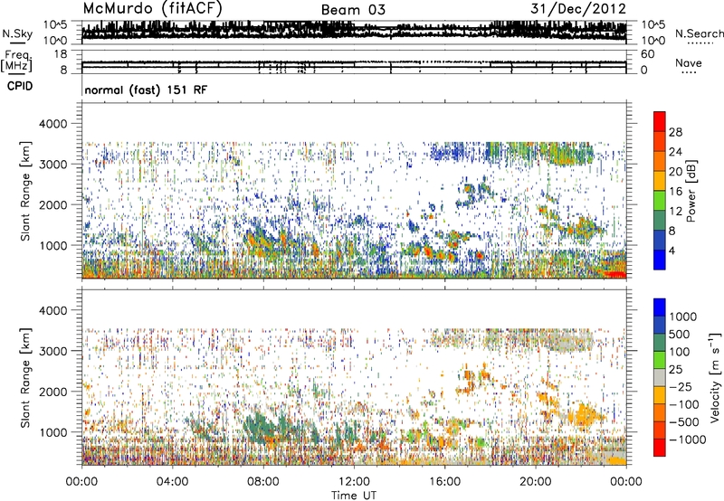The width and height of the screenshot is (724, 501).
Task: Select the bright blue bottom Power colorbar segment
Action: tap(660, 260)
